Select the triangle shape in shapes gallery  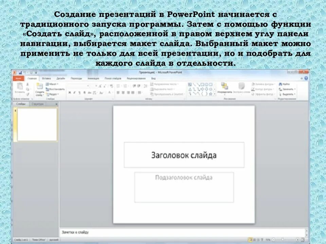pyautogui.click(x=190, y=89)
